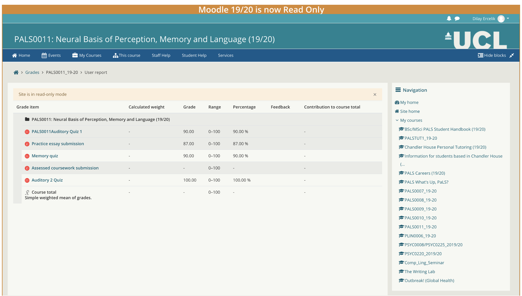The image size is (522, 296).
Task: Open the Memory quiz link
Action: (45, 156)
